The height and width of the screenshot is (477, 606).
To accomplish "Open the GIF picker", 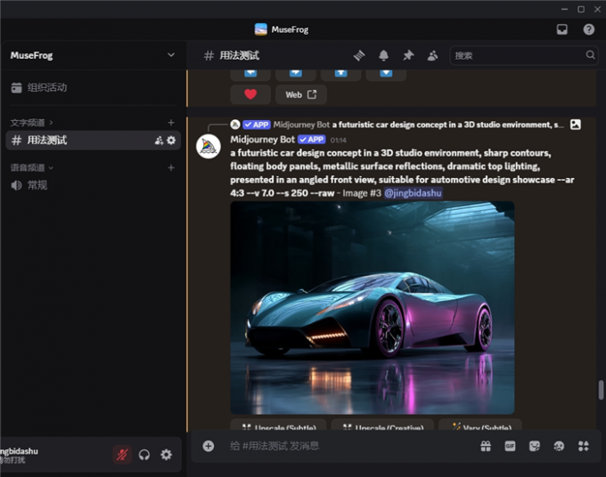I will [x=510, y=446].
